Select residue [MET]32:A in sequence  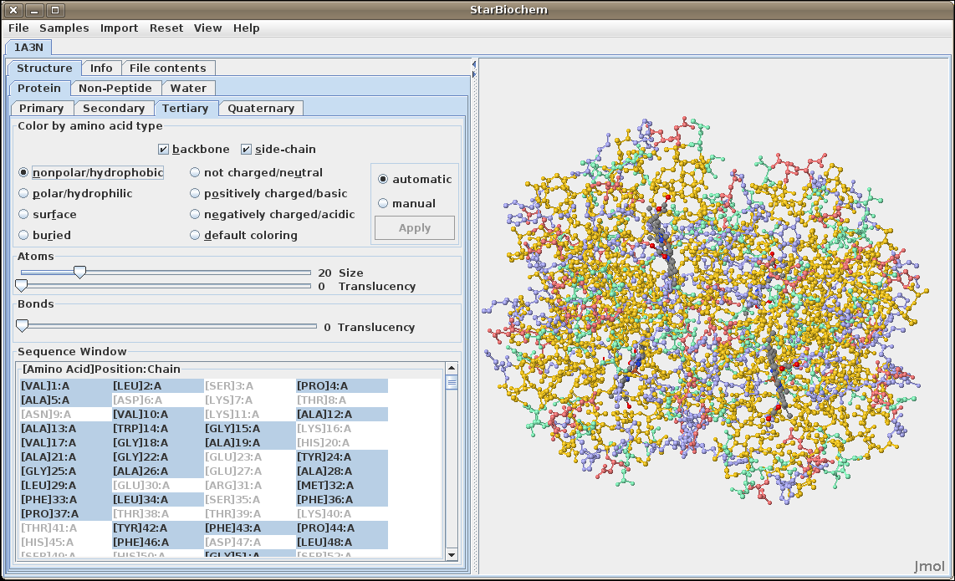click(342, 486)
